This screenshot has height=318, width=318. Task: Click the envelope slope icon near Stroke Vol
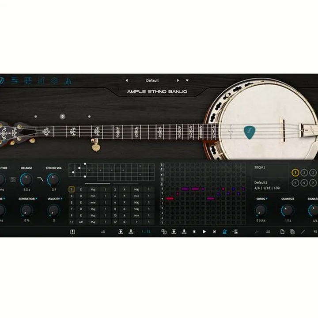(40, 179)
